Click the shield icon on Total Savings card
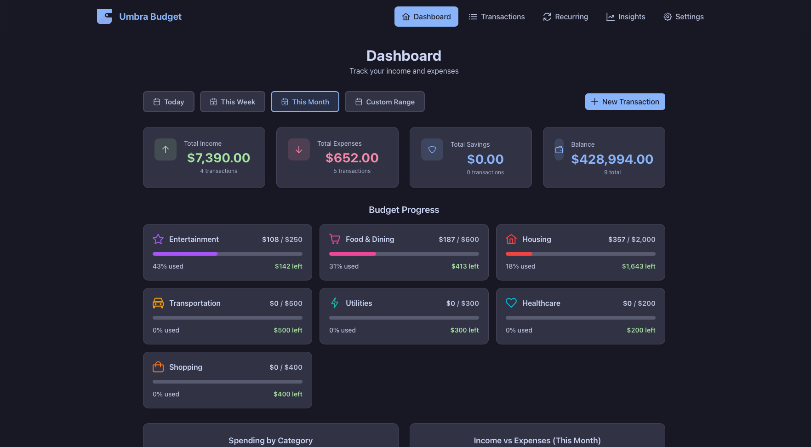Screen dimensions: 811x447 (x=432, y=149)
